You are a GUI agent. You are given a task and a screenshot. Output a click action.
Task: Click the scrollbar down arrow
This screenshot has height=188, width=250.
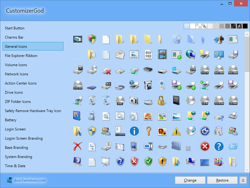pos(247,170)
